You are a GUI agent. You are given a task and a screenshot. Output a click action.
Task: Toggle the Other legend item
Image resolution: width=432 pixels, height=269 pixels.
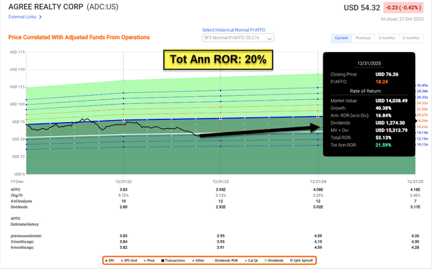pyautogui.click(x=198, y=260)
